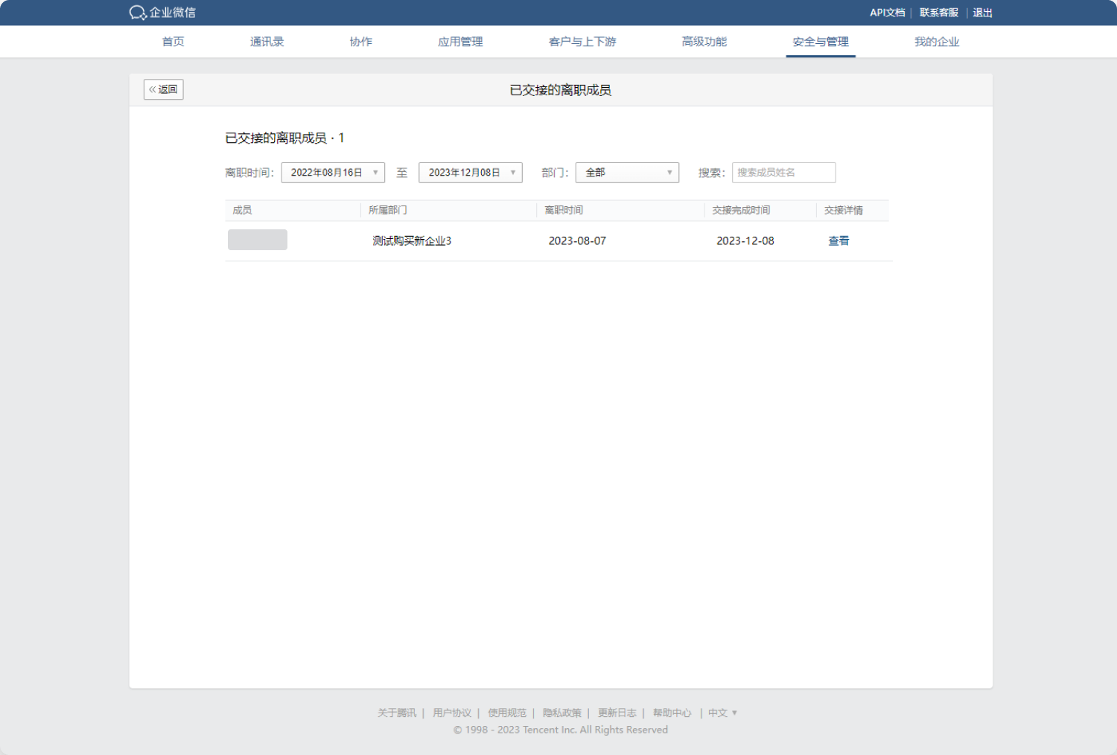Open the 首页 tab
The height and width of the screenshot is (755, 1117).
[173, 42]
